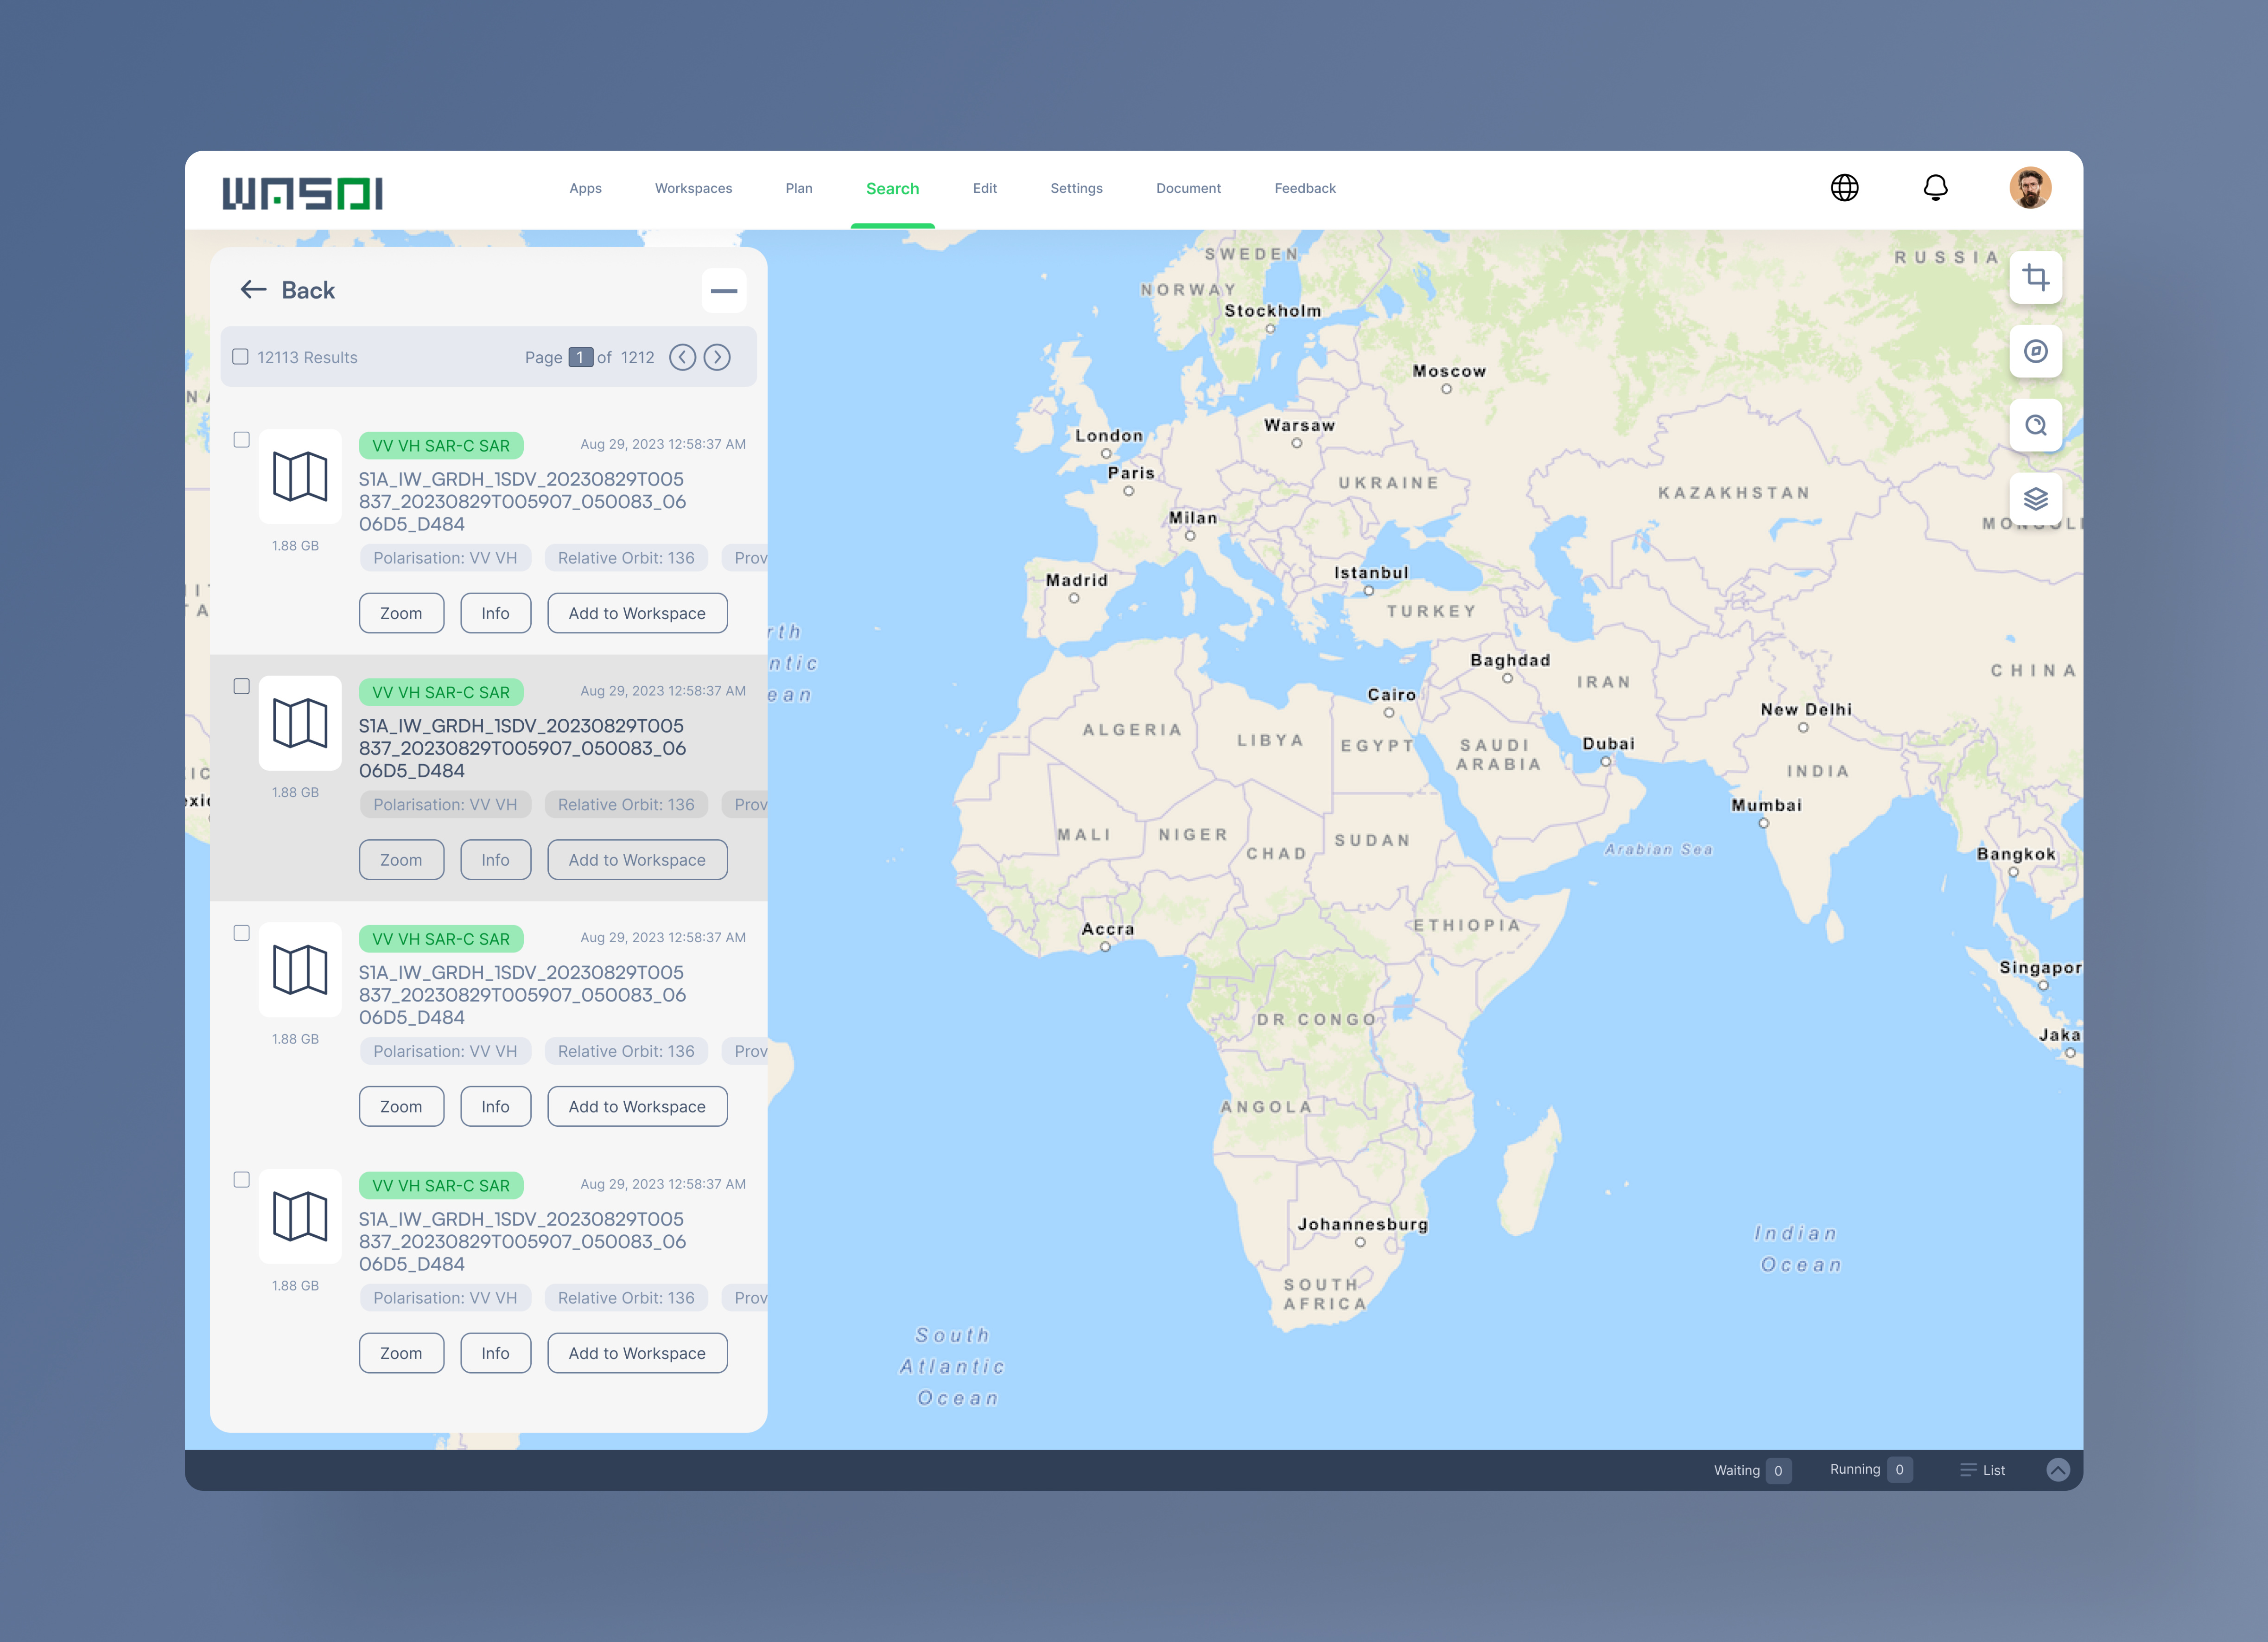Click the map search magnifier icon

(x=2035, y=425)
